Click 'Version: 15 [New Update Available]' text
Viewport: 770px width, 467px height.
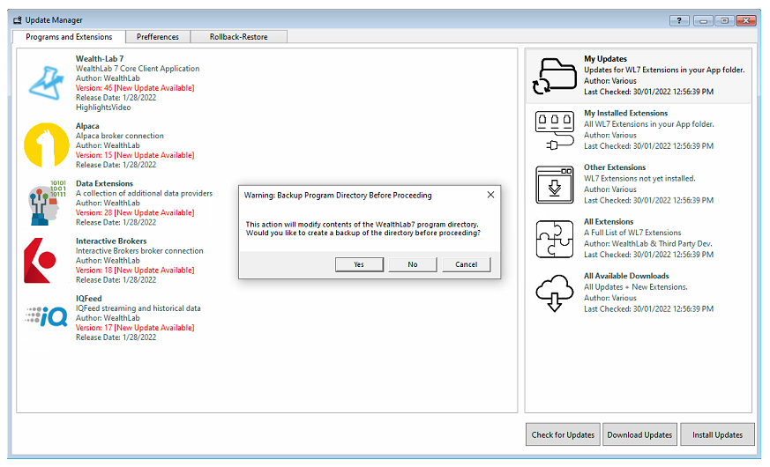tap(135, 155)
